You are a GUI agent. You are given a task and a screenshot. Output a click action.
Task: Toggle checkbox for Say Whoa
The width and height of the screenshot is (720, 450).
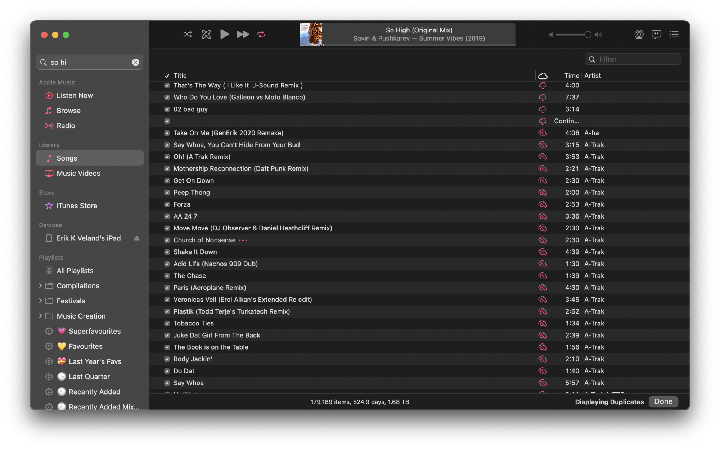coord(167,383)
